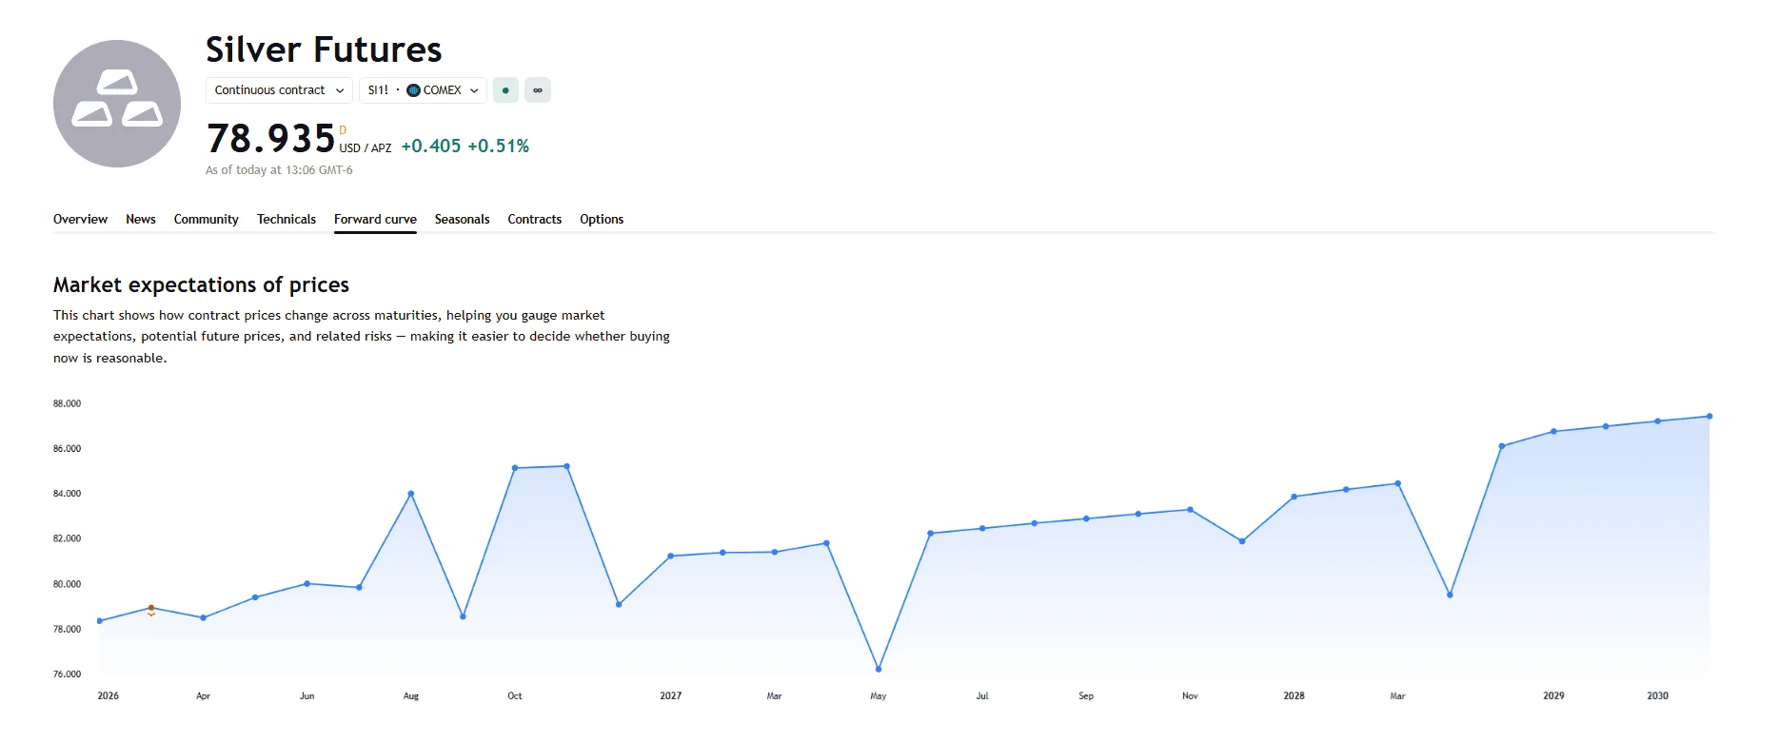Click the Silver Futures title

[324, 49]
